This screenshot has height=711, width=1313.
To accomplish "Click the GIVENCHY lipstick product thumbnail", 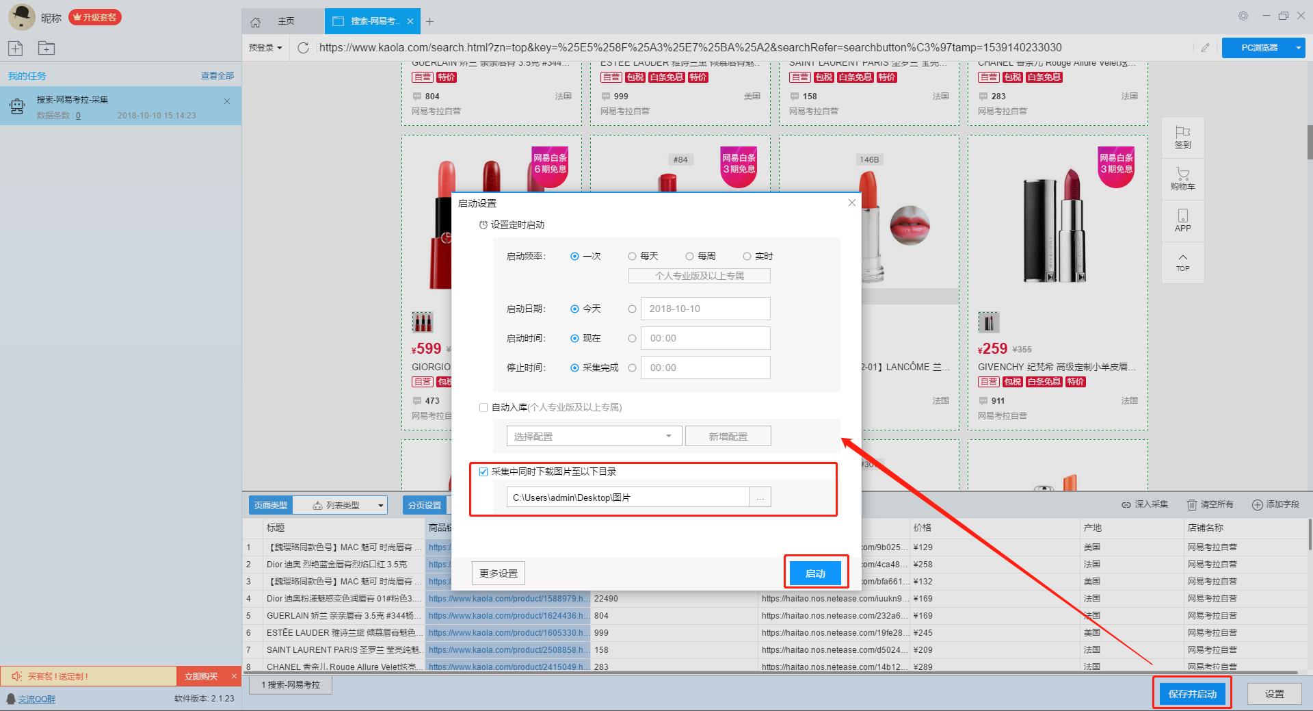I will (988, 322).
